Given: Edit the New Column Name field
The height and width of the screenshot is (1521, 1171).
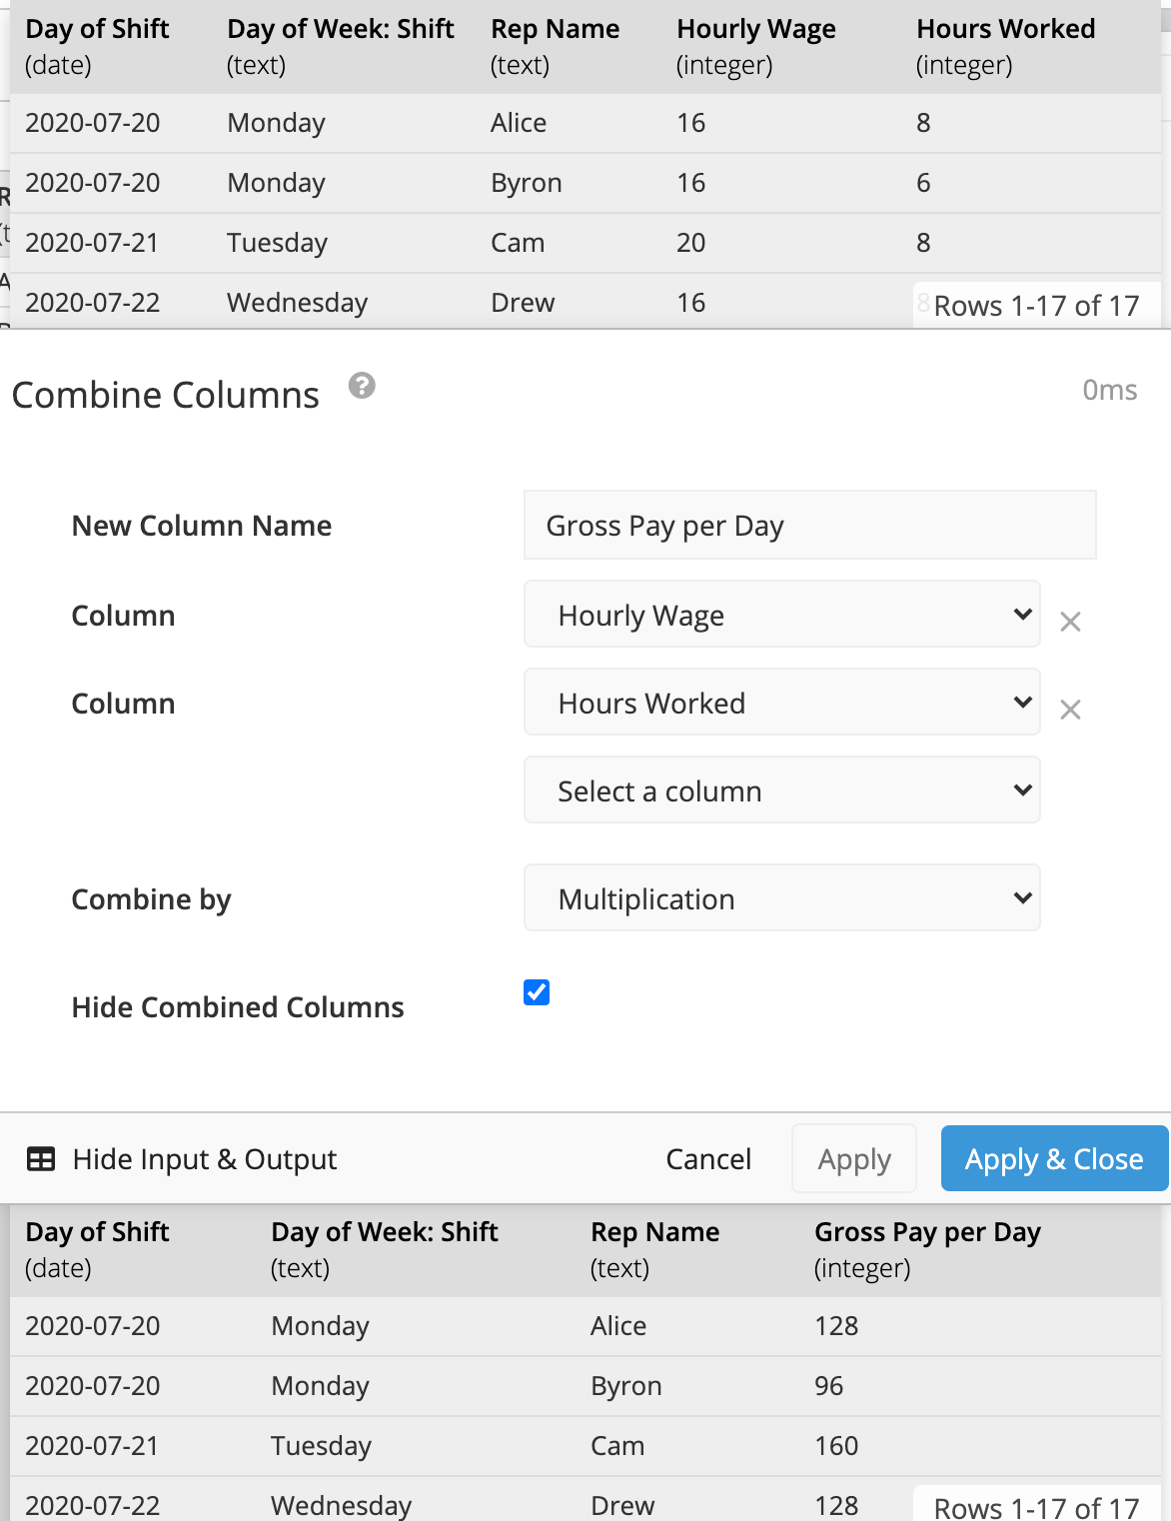Looking at the screenshot, I should (x=810, y=525).
